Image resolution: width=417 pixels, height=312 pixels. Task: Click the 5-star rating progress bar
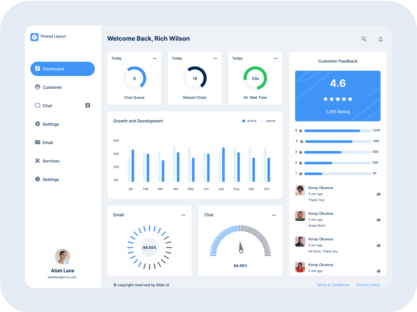click(x=338, y=130)
